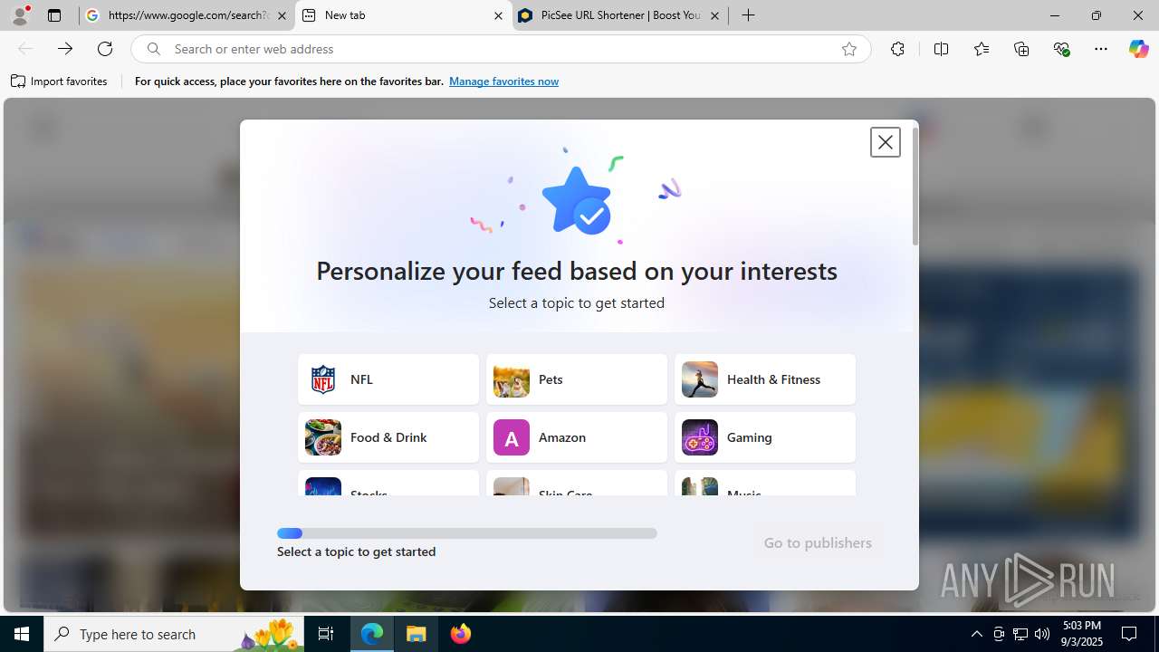Show hidden system tray icons
Image resolution: width=1159 pixels, height=652 pixels.
pyautogui.click(x=976, y=634)
